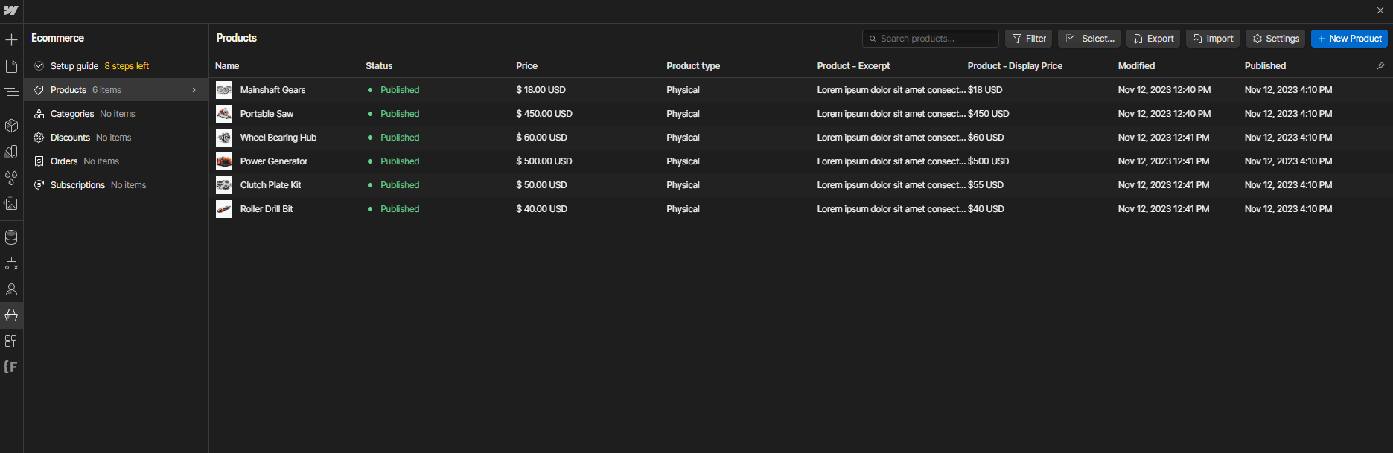Open the Ecommerce basket icon
1393x453 pixels.
11,315
